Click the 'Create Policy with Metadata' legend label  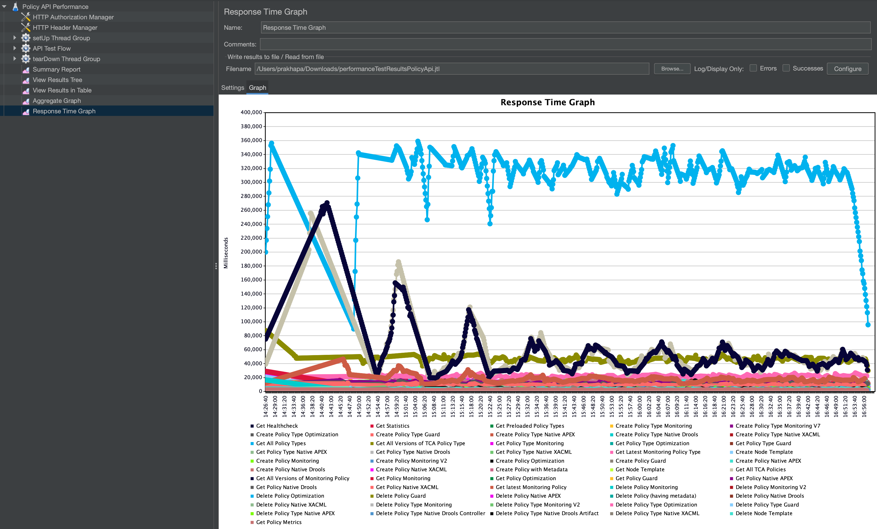tap(531, 469)
